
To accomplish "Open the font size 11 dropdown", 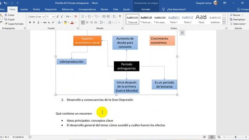I will [53, 16].
